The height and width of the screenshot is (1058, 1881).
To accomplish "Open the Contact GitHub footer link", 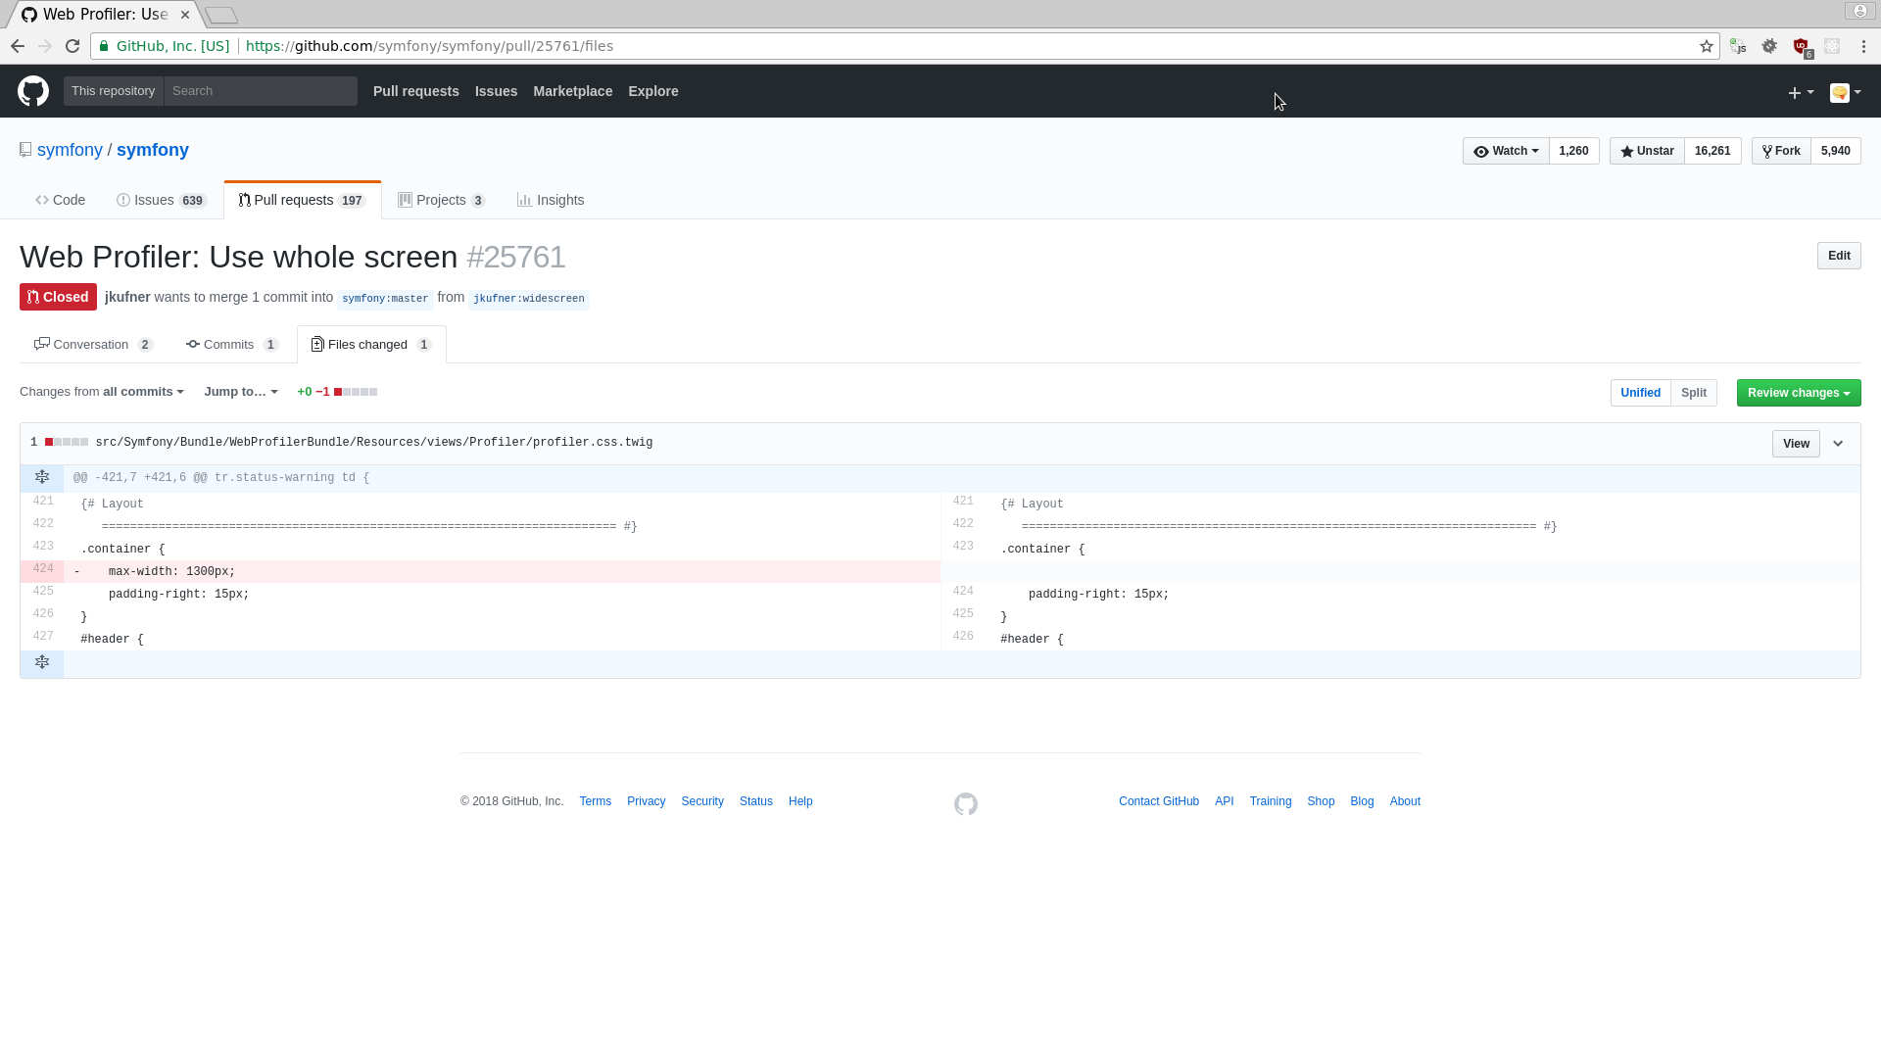I will click(1159, 801).
